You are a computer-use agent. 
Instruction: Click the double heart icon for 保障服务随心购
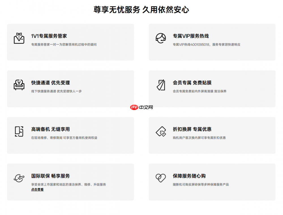(x=161, y=178)
